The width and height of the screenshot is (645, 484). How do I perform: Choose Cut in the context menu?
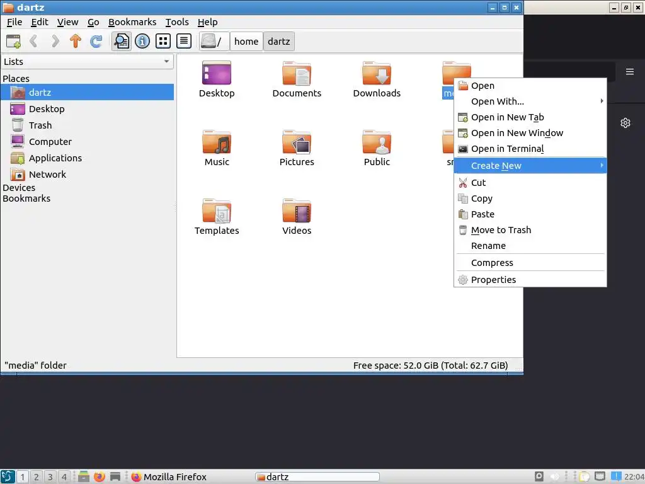coord(530,183)
